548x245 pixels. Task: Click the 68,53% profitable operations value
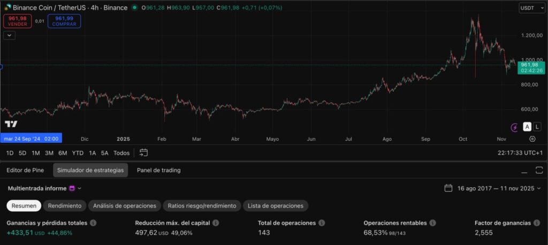[375, 233]
